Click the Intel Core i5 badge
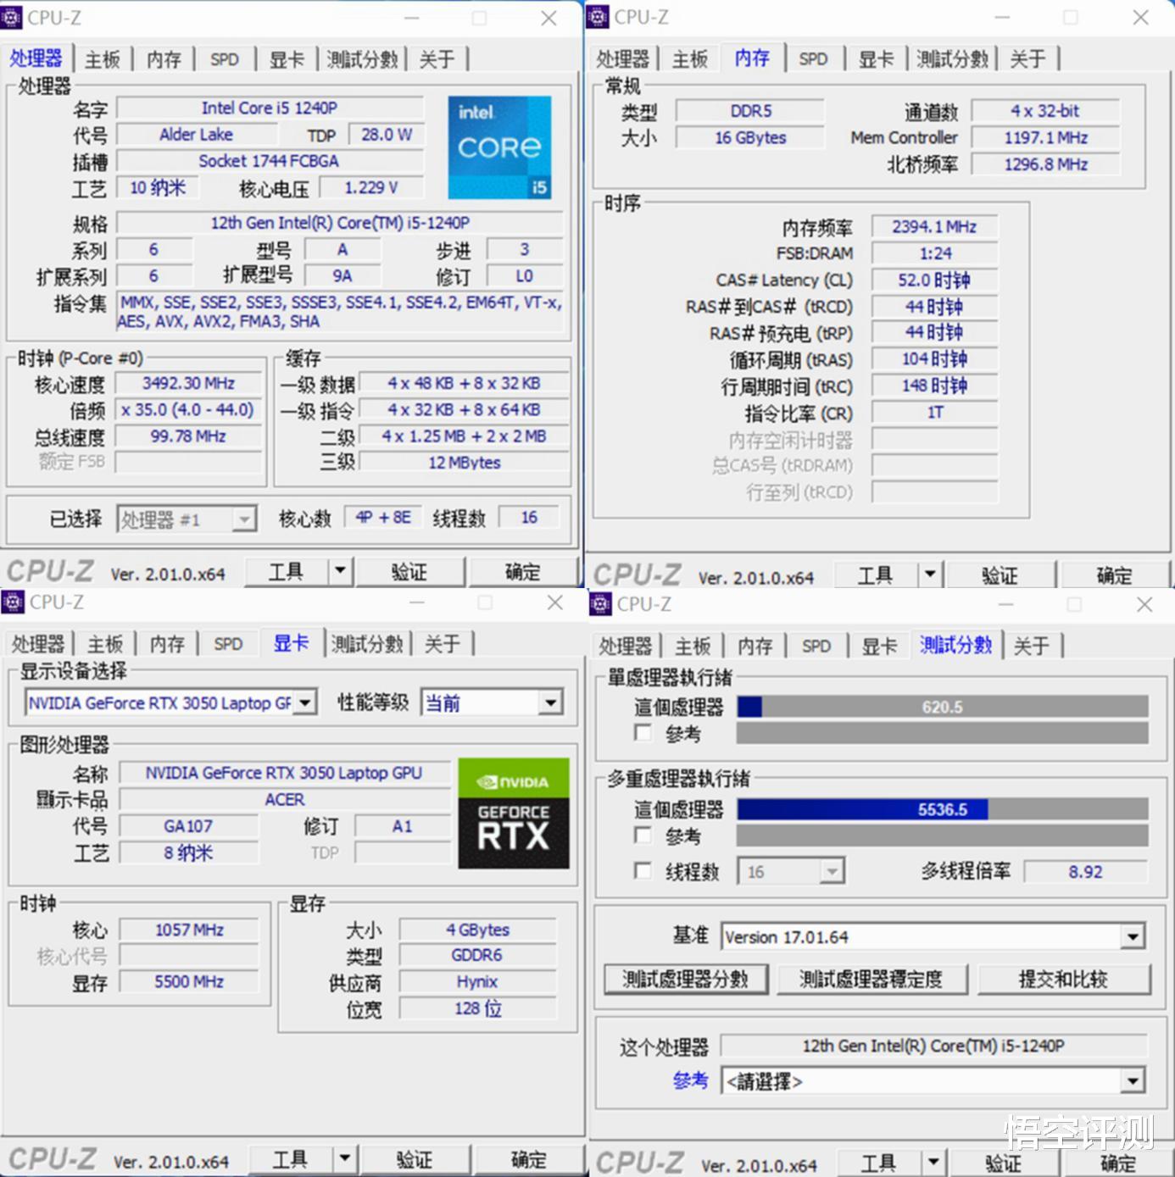1175x1177 pixels. tap(498, 149)
